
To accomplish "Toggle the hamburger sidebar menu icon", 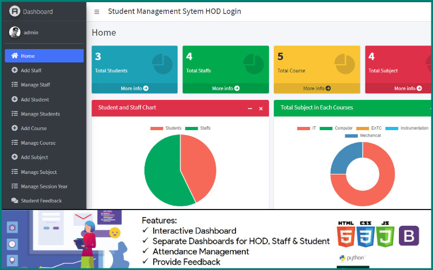I will tap(97, 11).
